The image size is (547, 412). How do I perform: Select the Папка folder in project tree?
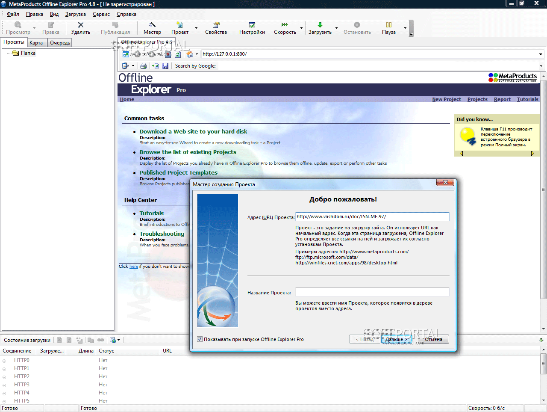(x=24, y=53)
